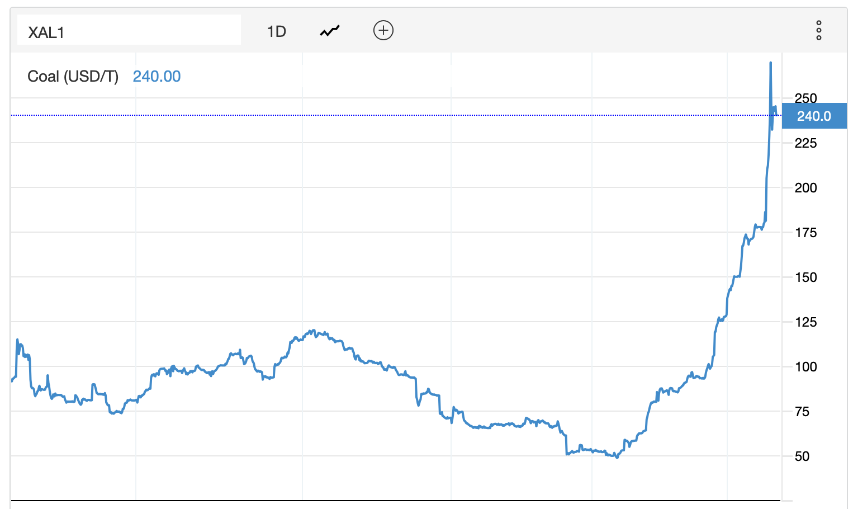Click the 50 price axis label
Screen dimensions: 853x509
(802, 456)
